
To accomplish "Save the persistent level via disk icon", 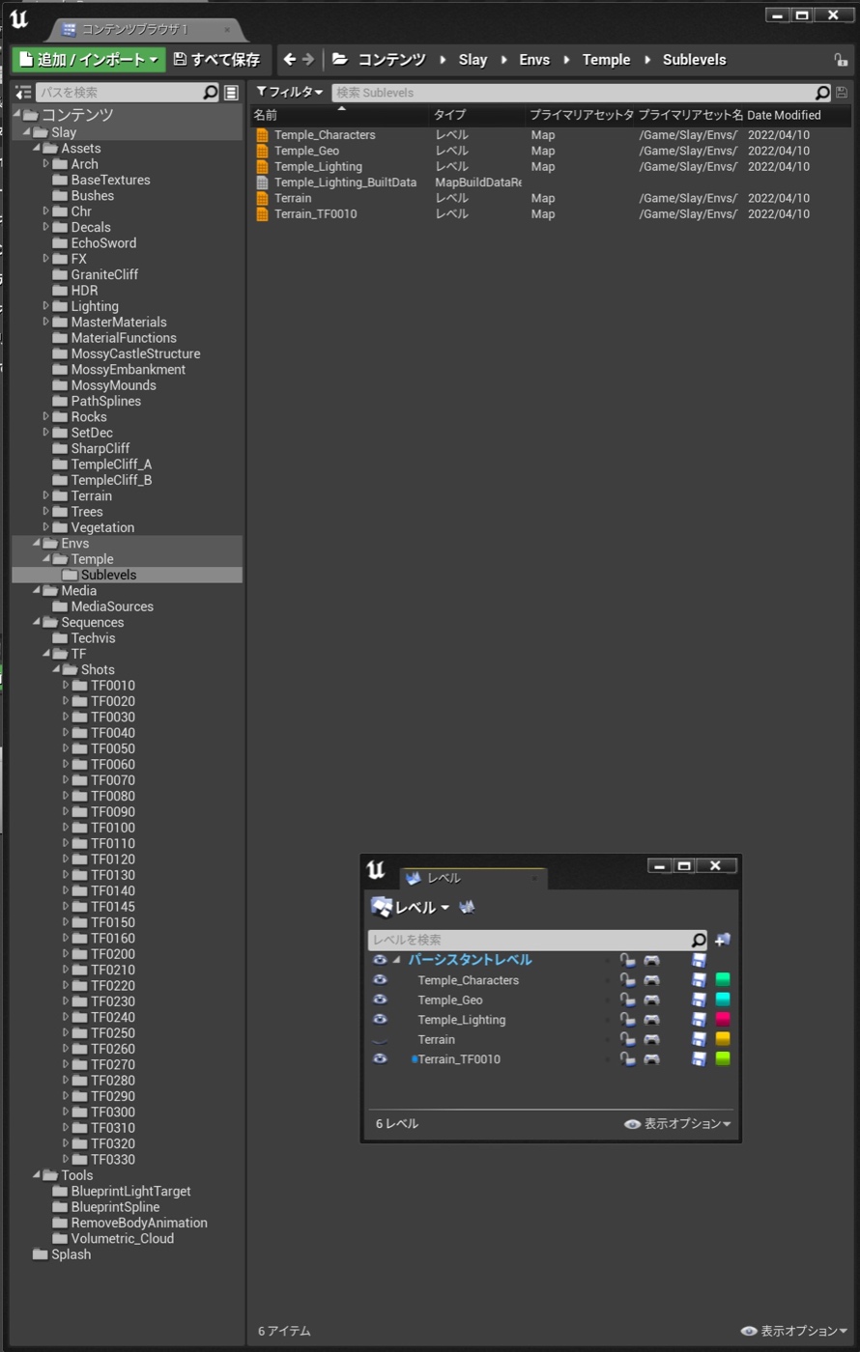I will [700, 960].
